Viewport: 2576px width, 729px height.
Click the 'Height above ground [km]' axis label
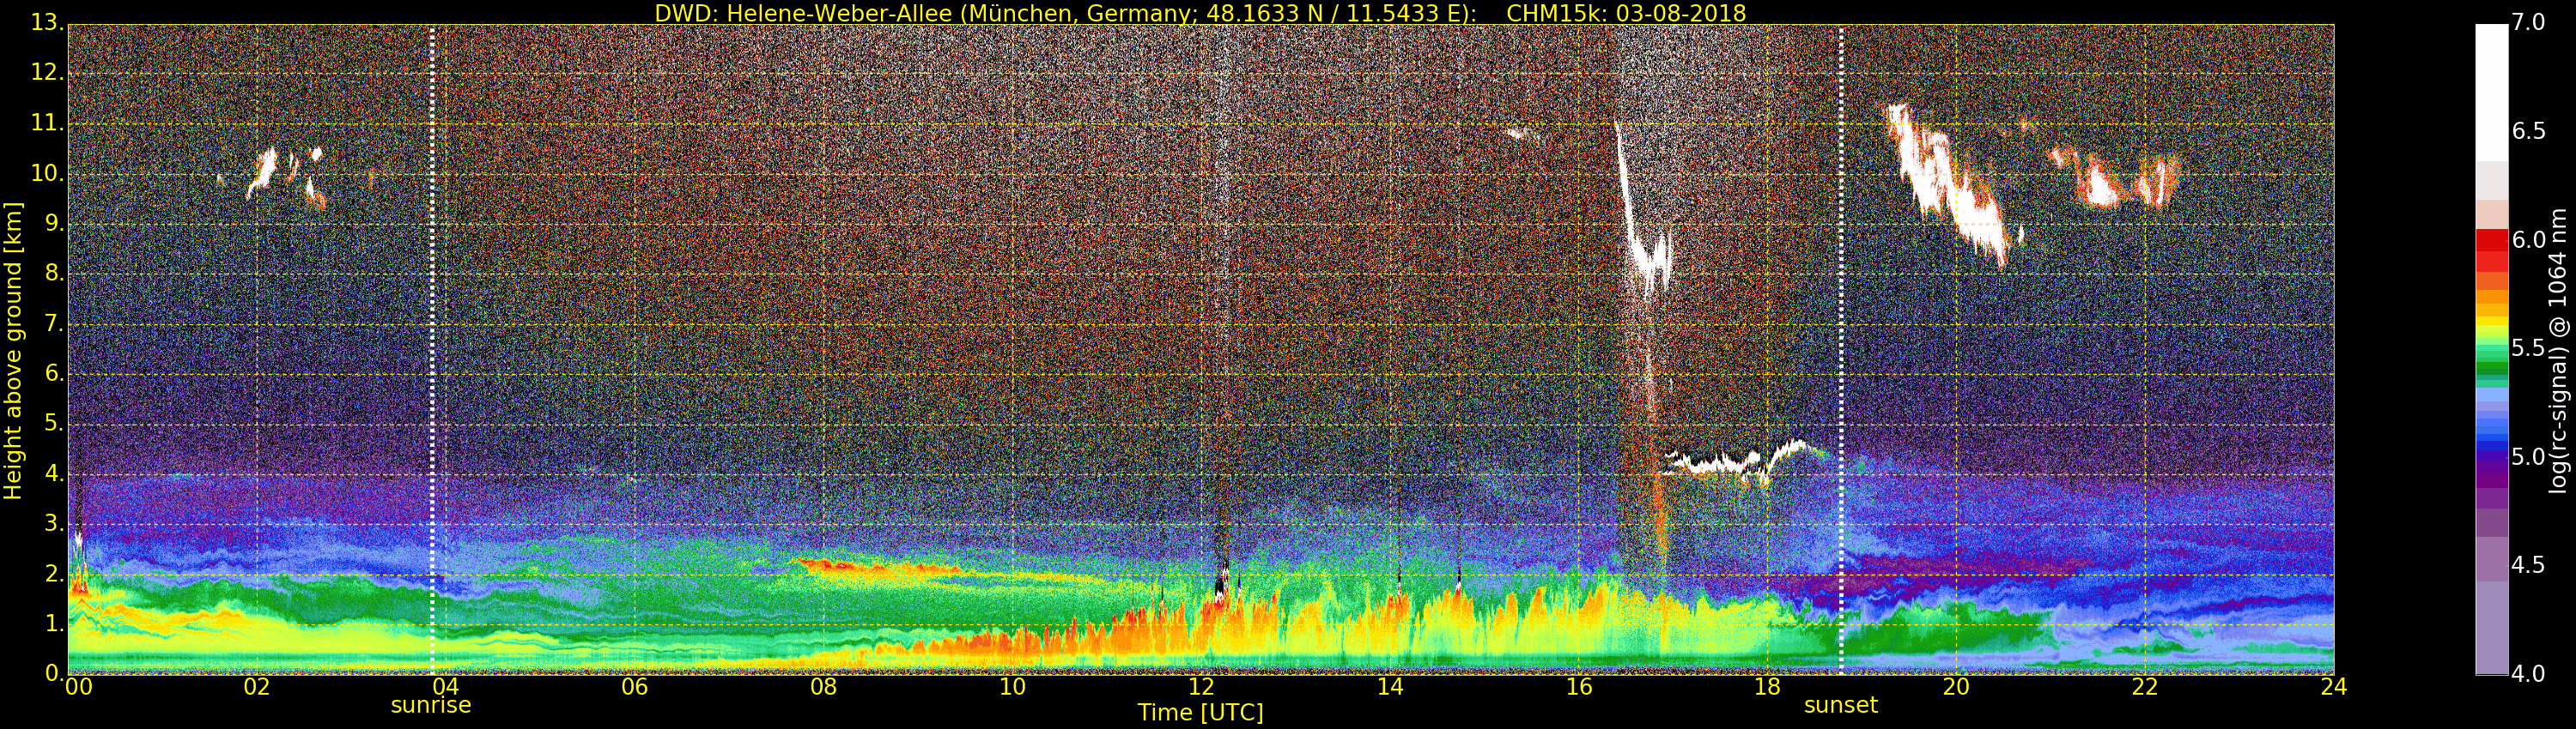[x=13, y=351]
